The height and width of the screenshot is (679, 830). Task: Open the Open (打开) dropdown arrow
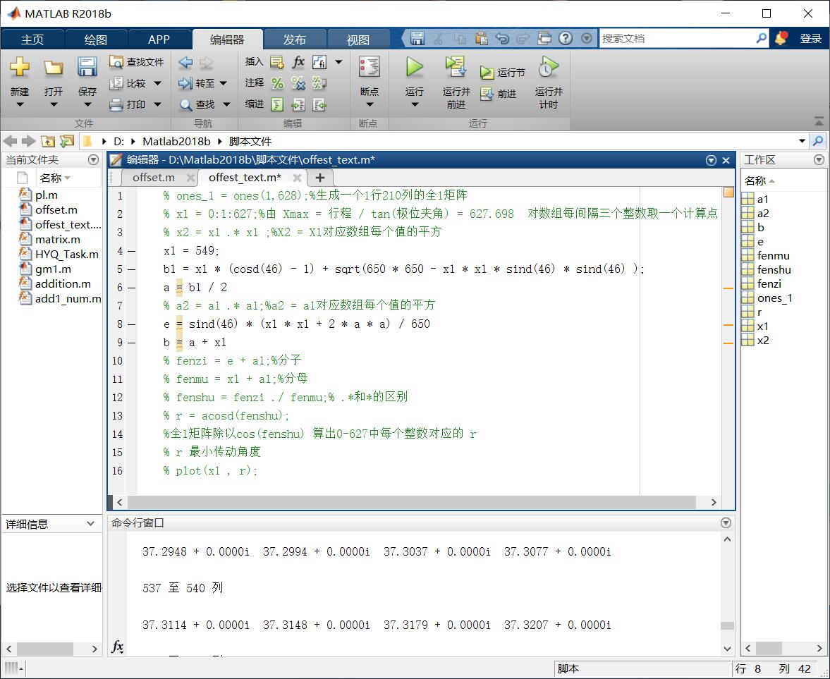point(54,105)
